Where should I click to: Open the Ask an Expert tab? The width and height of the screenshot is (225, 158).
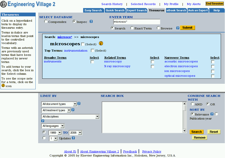click(x=198, y=10)
